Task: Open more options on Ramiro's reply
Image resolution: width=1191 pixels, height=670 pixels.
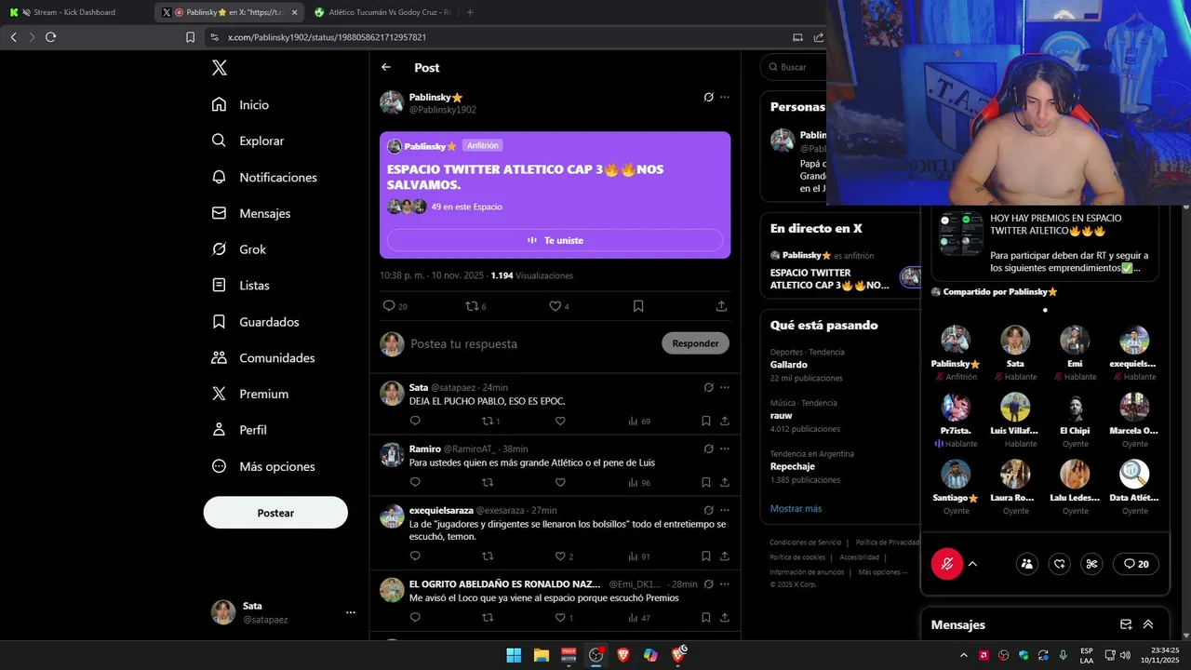Action: pyautogui.click(x=725, y=449)
